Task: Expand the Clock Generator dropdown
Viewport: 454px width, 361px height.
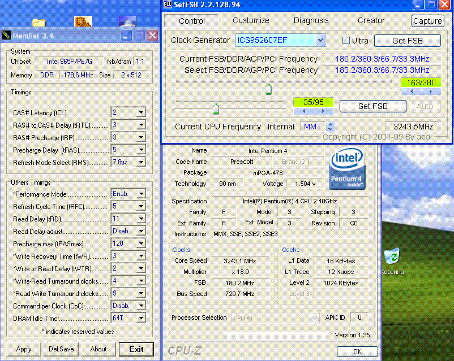Action: coord(320,40)
